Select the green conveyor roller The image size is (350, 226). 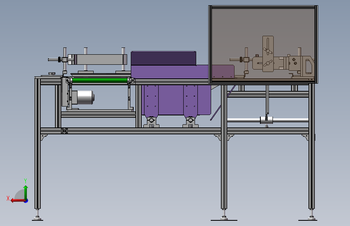(x=100, y=80)
